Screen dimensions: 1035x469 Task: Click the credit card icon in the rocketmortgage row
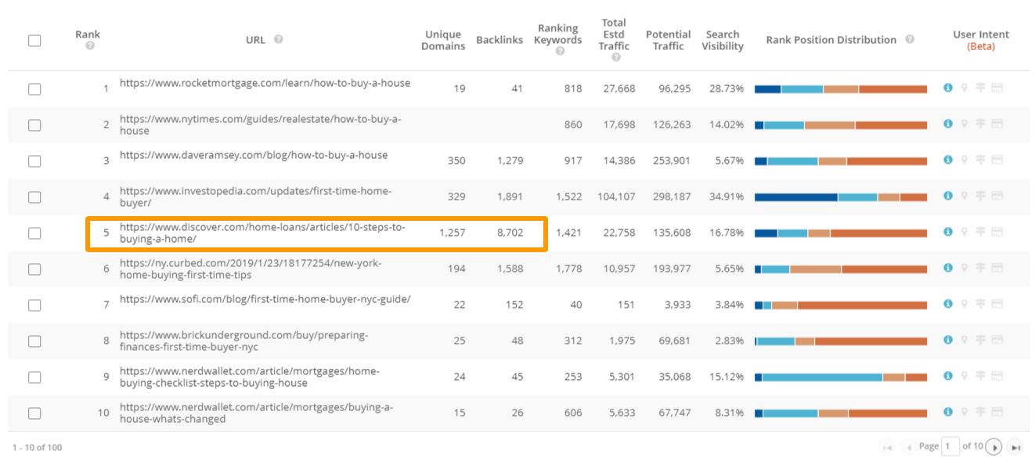pyautogui.click(x=997, y=88)
